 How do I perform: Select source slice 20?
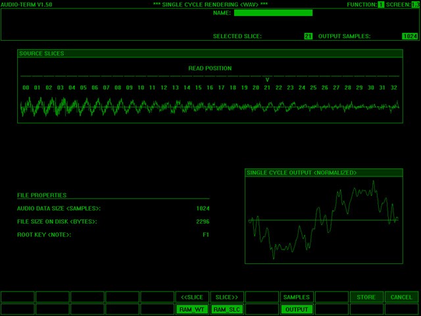(256, 88)
